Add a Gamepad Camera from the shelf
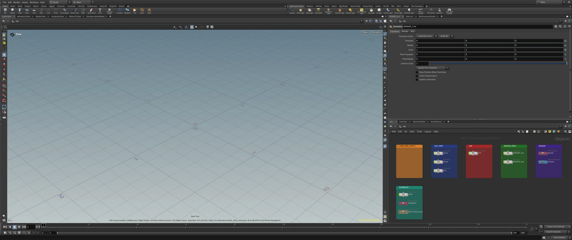 450,11
